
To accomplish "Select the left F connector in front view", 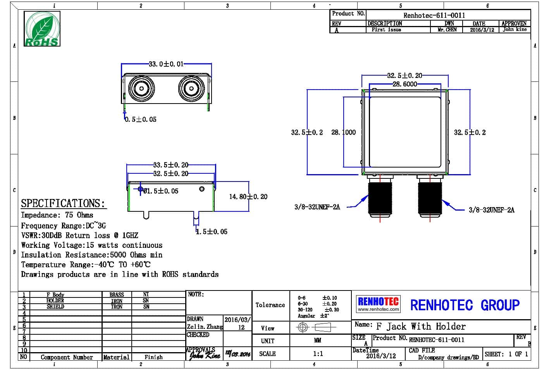I will point(141,89).
